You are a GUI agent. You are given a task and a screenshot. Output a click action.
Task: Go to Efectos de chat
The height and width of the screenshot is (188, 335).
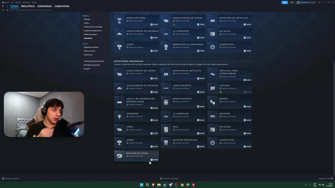pyautogui.click(x=90, y=51)
